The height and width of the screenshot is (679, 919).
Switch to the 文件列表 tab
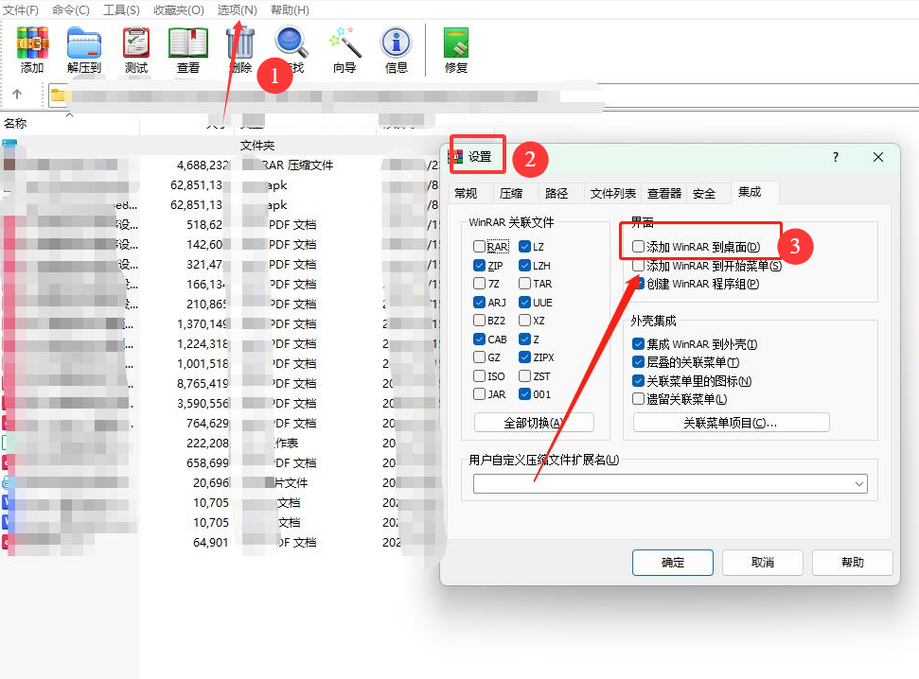tap(613, 193)
